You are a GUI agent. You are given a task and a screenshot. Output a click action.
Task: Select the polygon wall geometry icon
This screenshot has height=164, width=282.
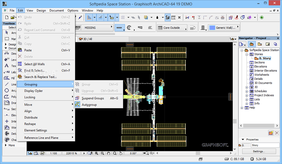pos(150,28)
